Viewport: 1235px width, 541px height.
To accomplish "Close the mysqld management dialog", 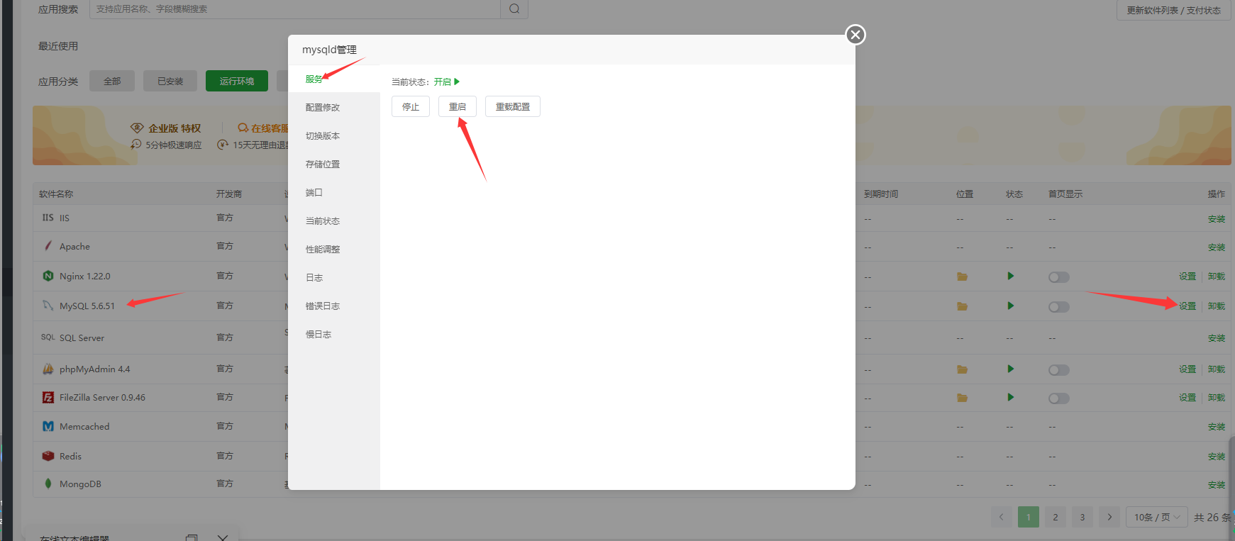I will click(x=855, y=35).
